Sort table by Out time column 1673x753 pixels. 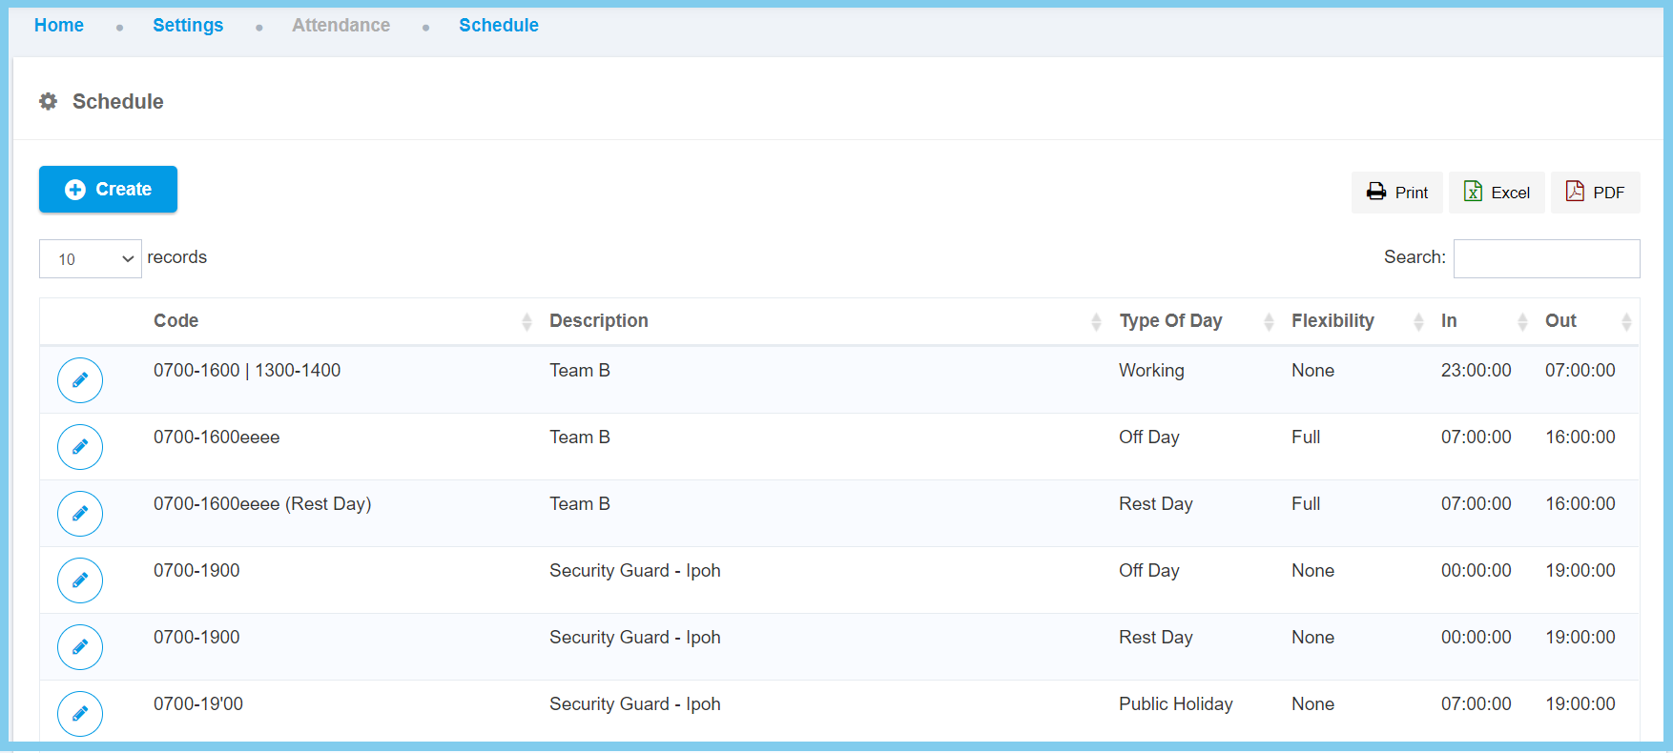coord(1560,321)
